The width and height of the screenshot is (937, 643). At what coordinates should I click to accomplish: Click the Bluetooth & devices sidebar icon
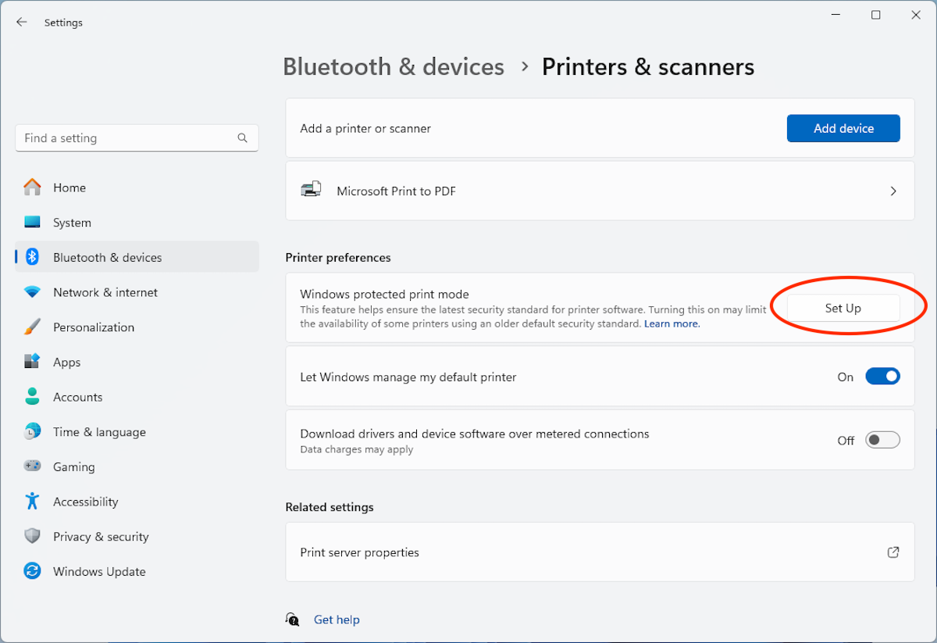click(x=34, y=256)
